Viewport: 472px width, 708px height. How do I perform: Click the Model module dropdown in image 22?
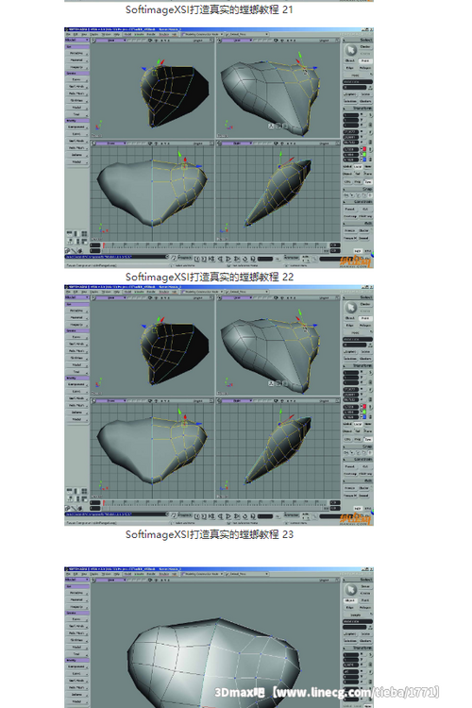point(76,40)
